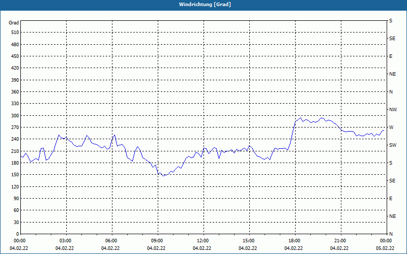Image resolution: width=407 pixels, height=254 pixels.
Task: Click the chart title Windrichtung [Grad]
Action: point(205,5)
